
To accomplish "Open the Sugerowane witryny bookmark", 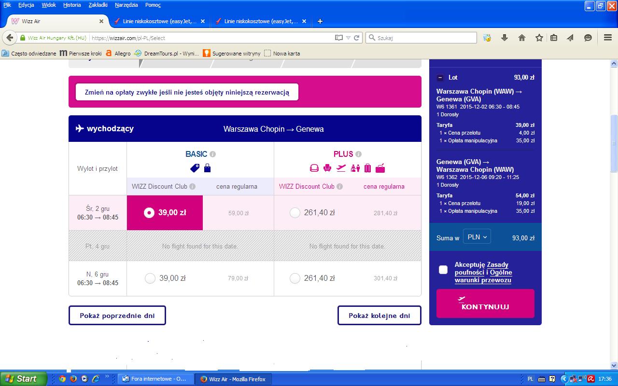I will [x=232, y=54].
